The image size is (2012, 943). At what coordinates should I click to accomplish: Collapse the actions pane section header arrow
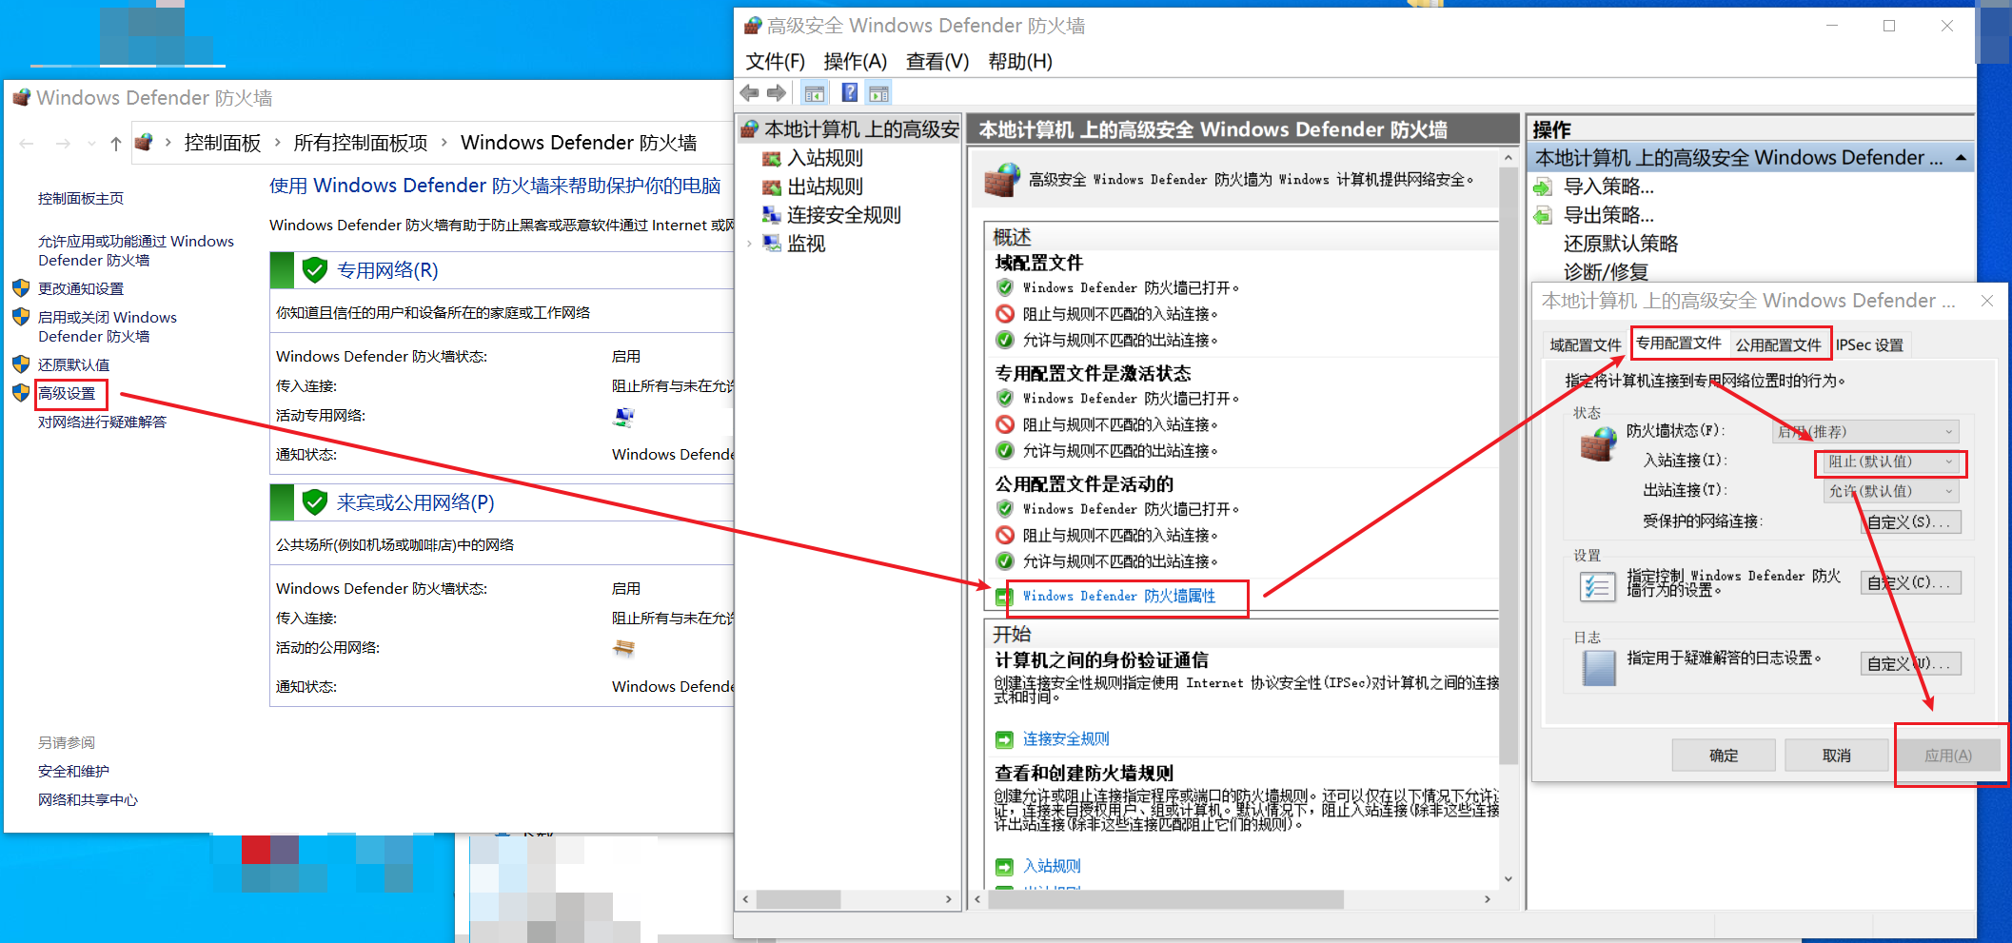pyautogui.click(x=1962, y=158)
